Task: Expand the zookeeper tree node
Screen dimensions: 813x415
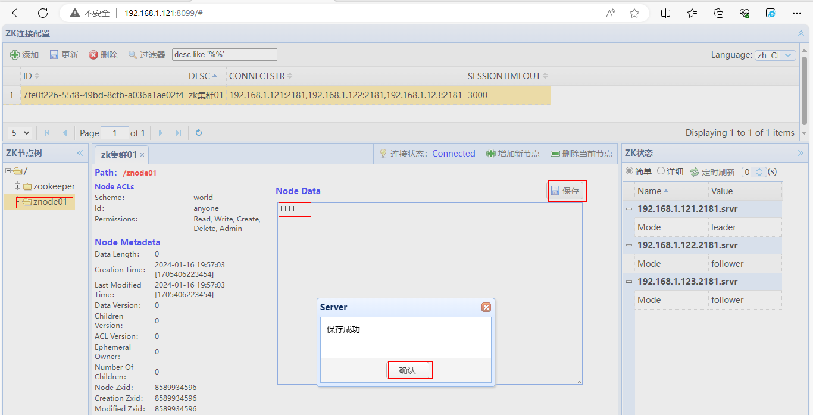Action: (18, 186)
